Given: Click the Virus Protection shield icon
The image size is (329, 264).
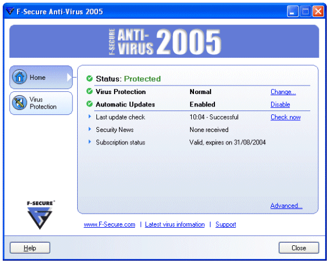Looking at the screenshot, I should [19, 103].
